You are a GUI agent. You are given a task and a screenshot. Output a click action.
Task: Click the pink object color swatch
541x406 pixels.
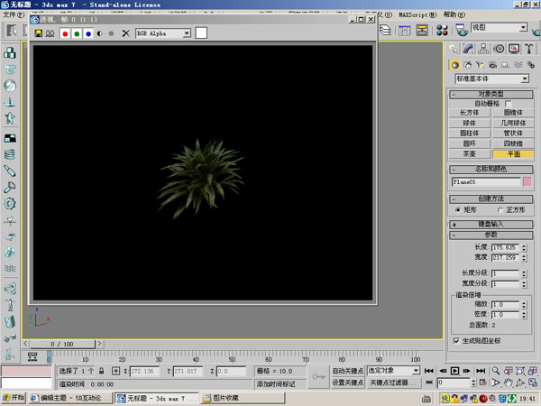527,182
